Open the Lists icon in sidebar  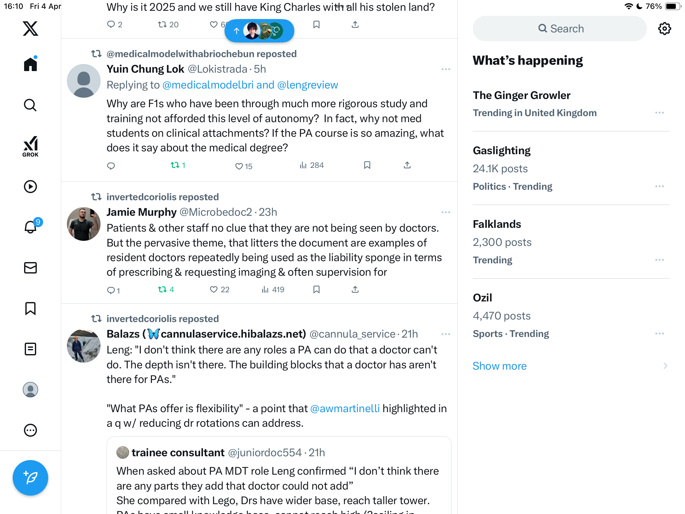click(30, 349)
